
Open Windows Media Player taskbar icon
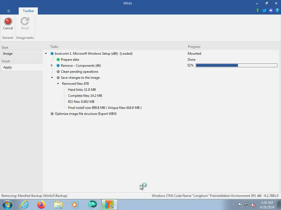pos(75,205)
